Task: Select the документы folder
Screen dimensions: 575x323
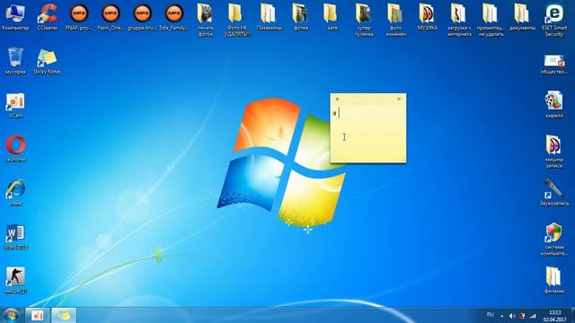Action: (x=522, y=17)
